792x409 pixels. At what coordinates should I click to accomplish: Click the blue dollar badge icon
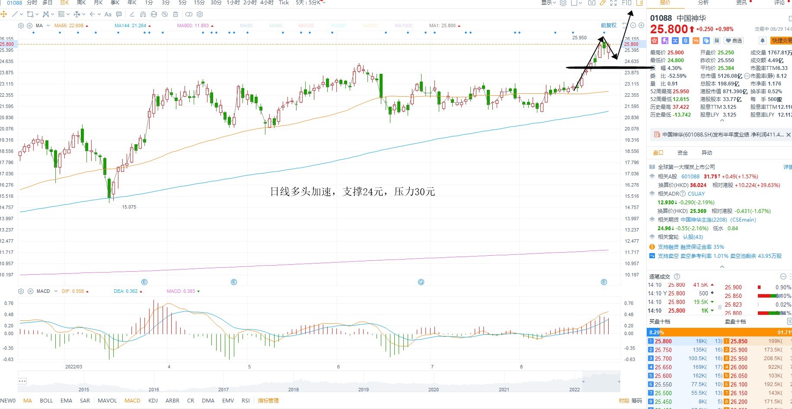686,41
